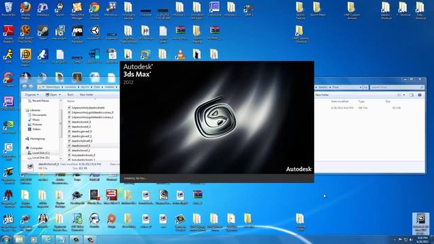This screenshot has width=434, height=244.
Task: Open Documents library in the navigation pane
Action: point(37,115)
